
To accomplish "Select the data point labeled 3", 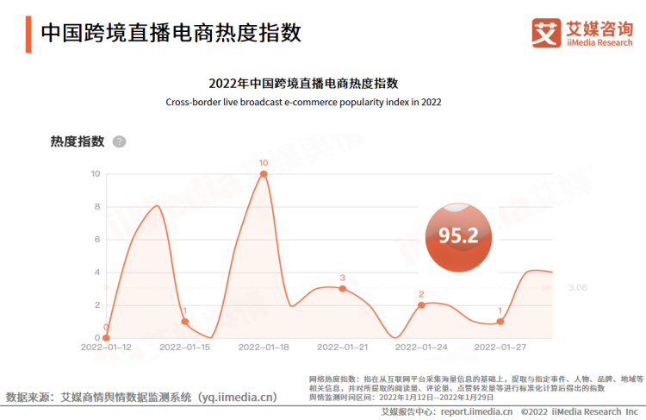I will click(x=343, y=289).
